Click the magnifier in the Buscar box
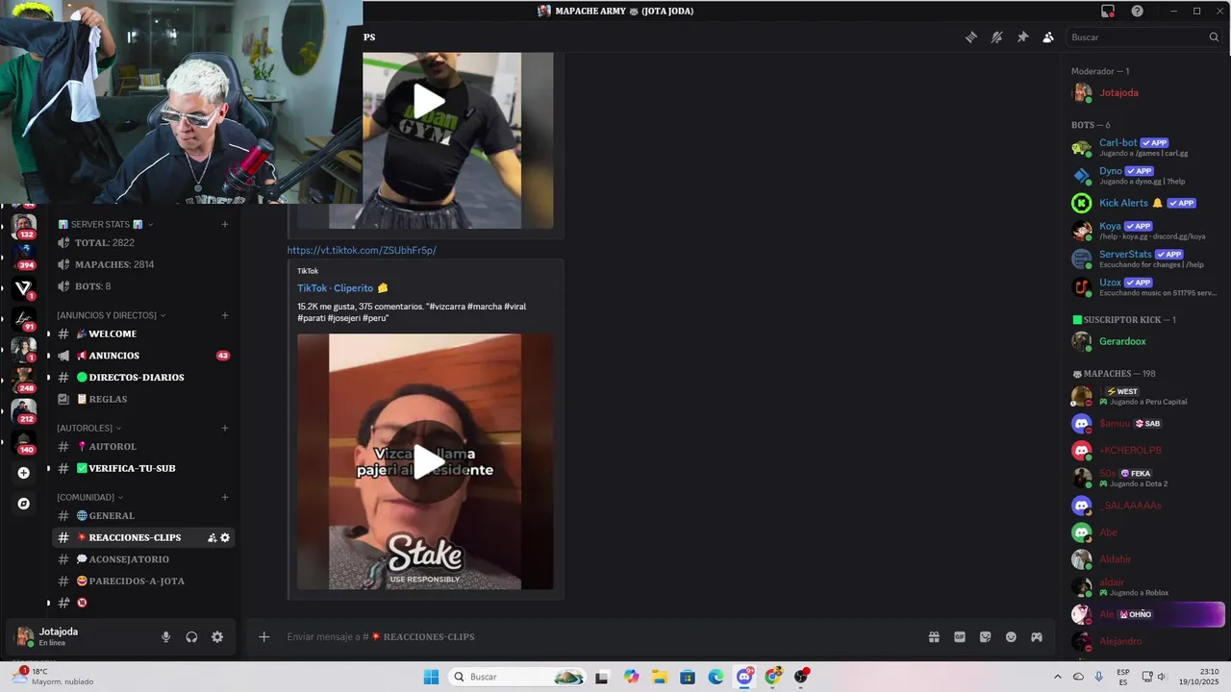The width and height of the screenshot is (1231, 692). pyautogui.click(x=1214, y=37)
